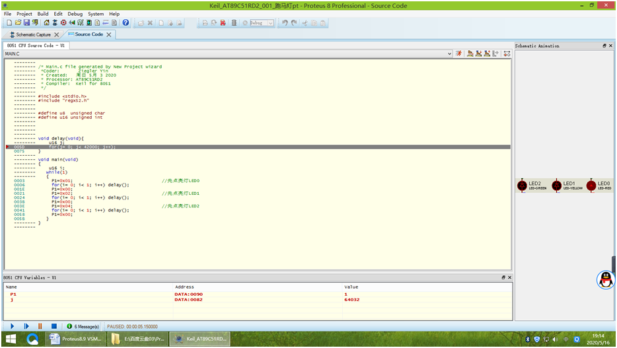
Task: Click LED2 green LED in Schematic Animation
Action: click(522, 185)
